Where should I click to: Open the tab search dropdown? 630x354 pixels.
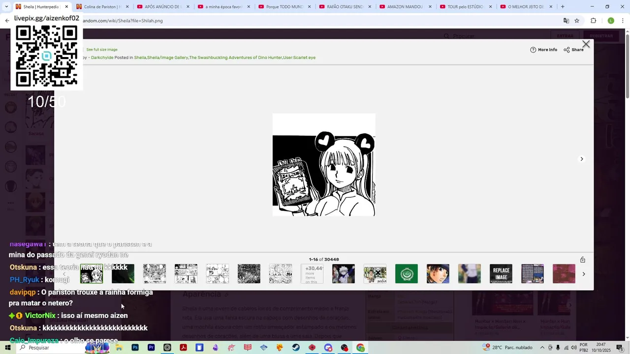pos(6,7)
